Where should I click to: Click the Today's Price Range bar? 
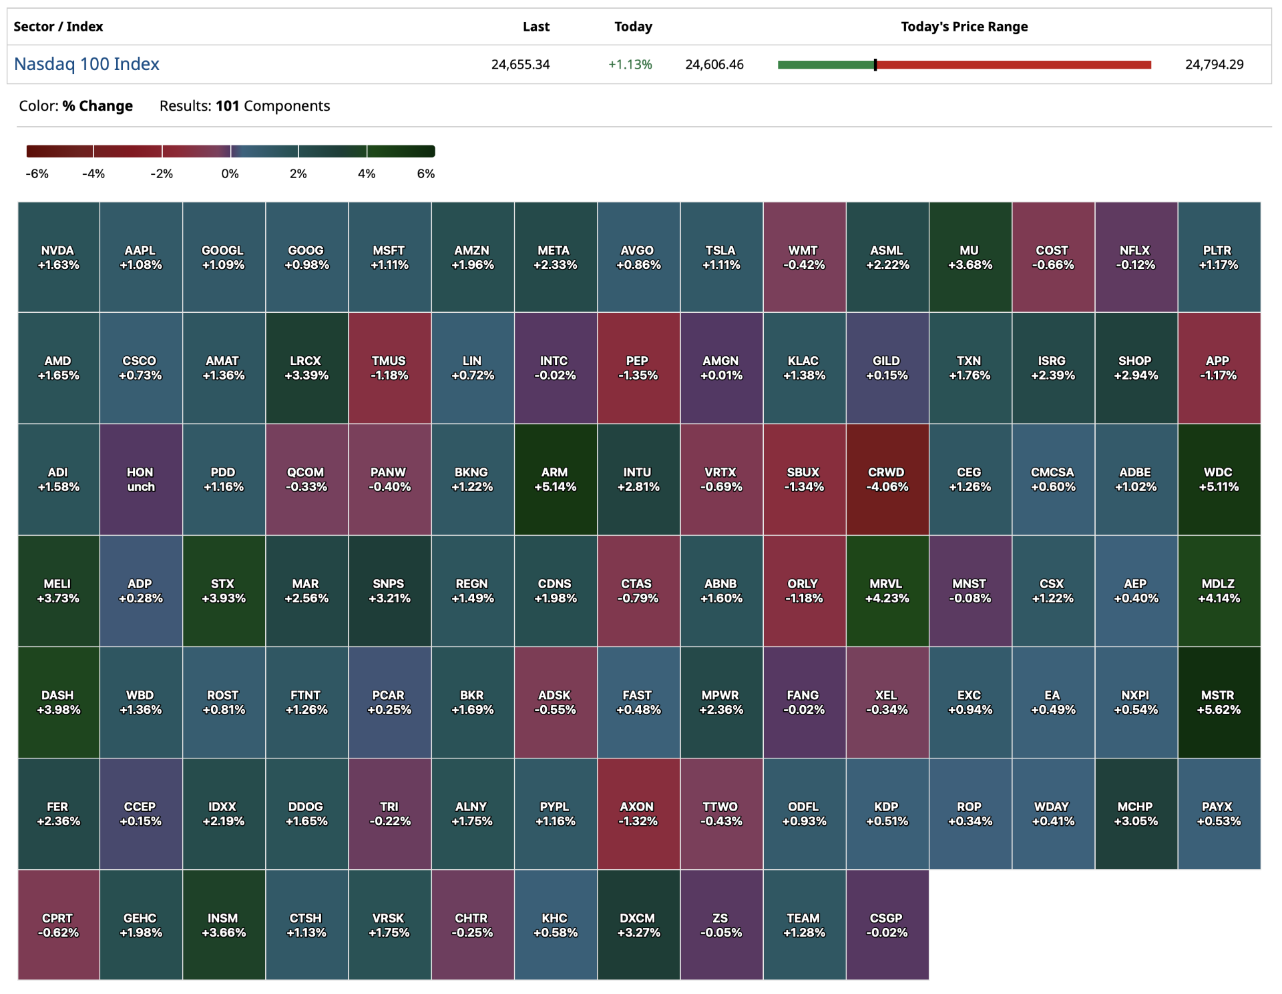coord(964,65)
